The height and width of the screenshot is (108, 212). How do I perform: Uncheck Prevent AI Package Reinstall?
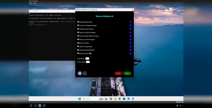point(78,25)
